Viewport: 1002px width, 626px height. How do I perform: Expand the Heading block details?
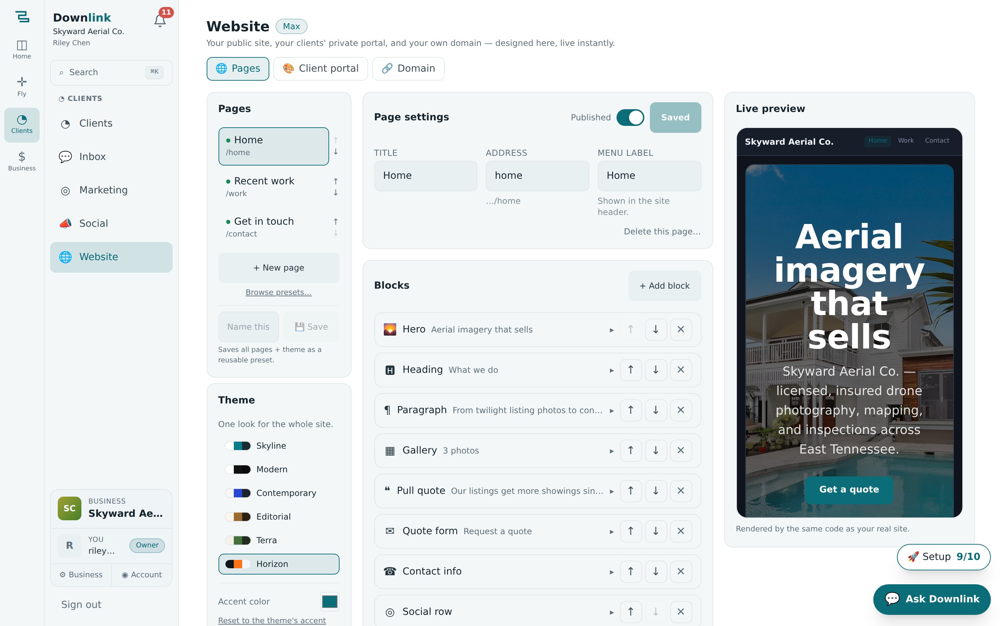[612, 370]
